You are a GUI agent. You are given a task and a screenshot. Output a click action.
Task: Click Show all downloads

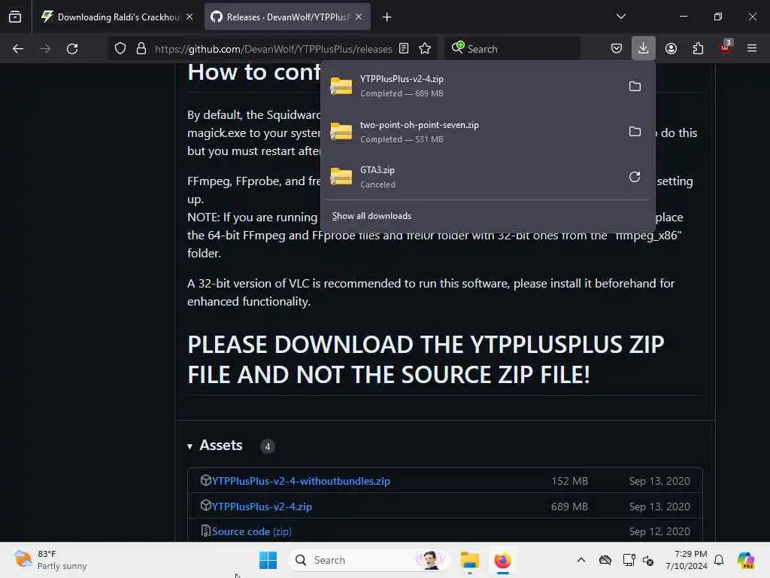[x=371, y=216]
